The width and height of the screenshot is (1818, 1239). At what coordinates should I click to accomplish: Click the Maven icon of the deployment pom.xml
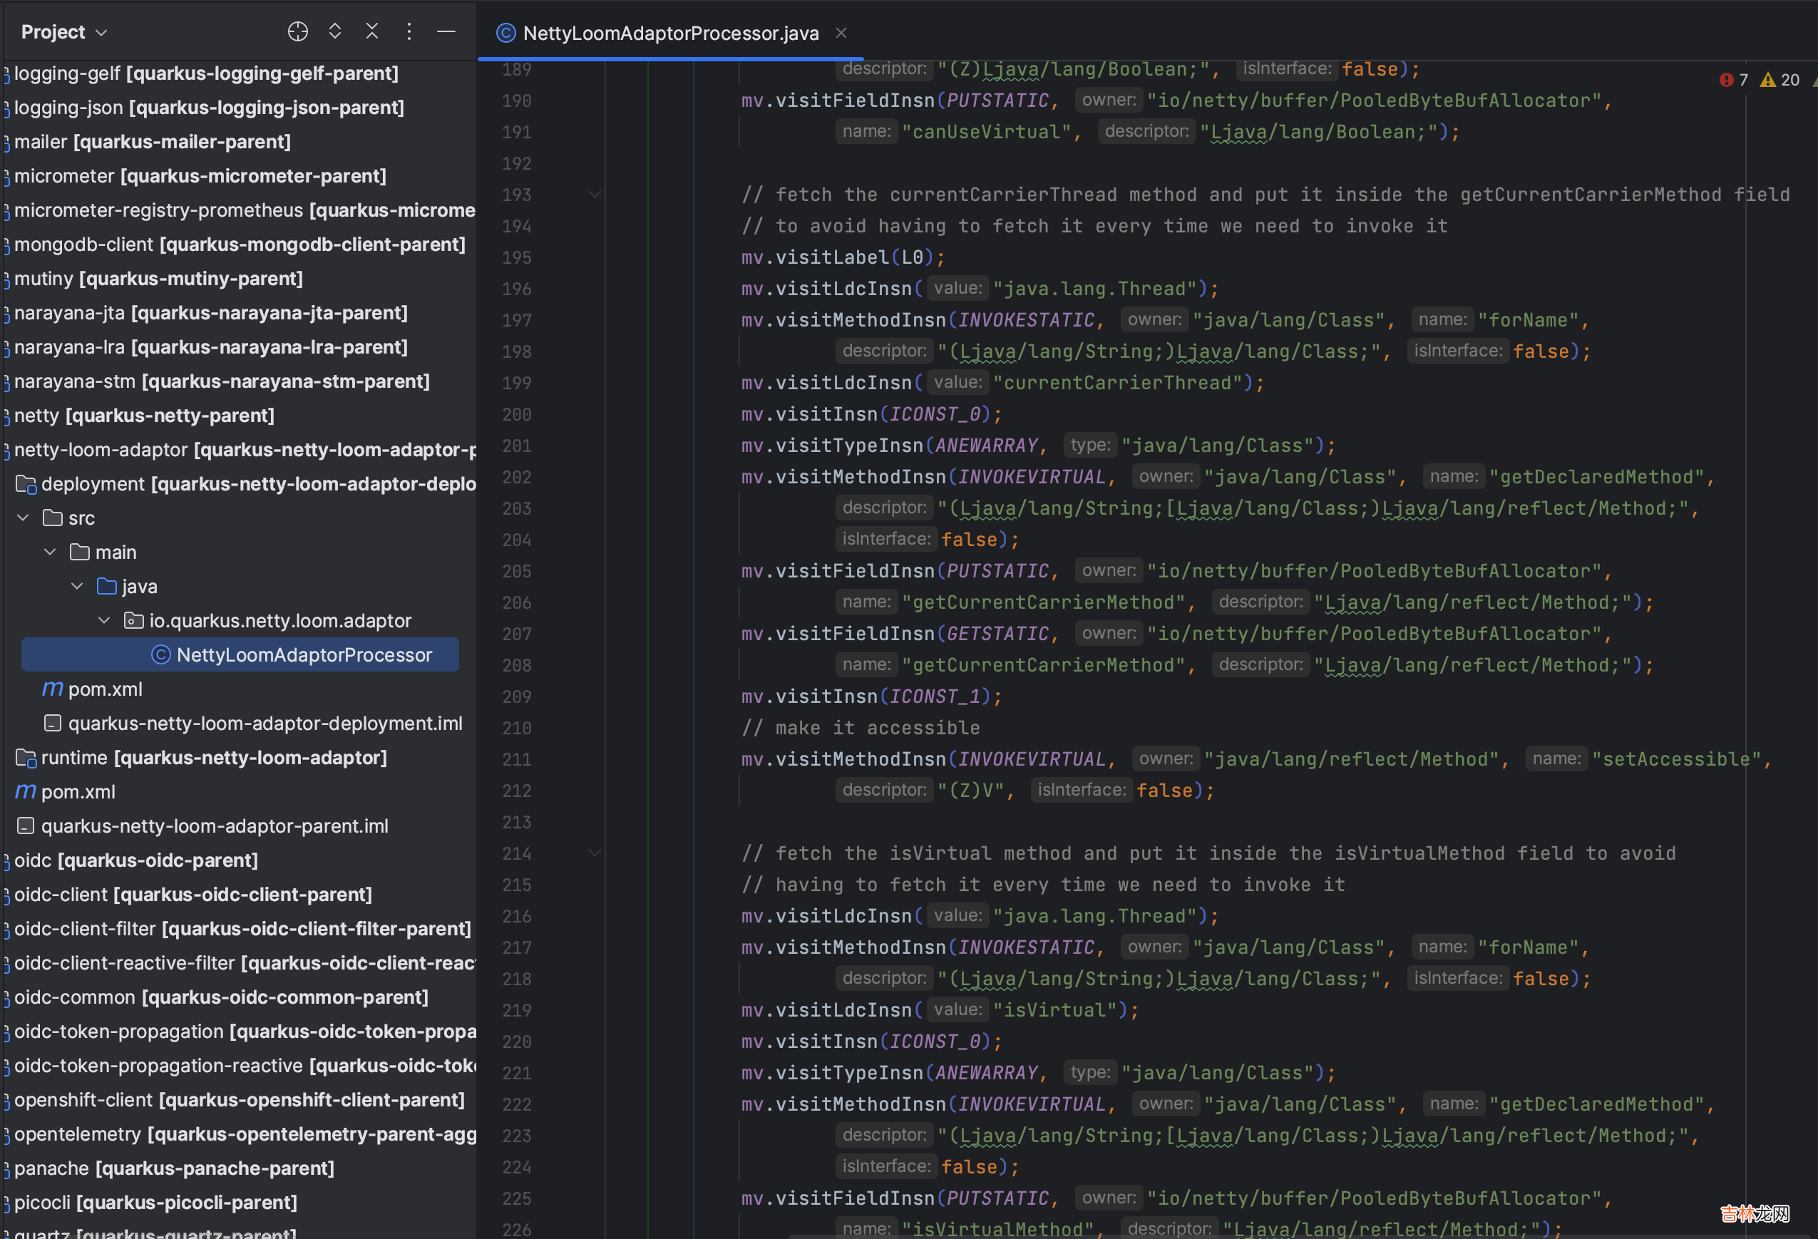pyautogui.click(x=53, y=689)
